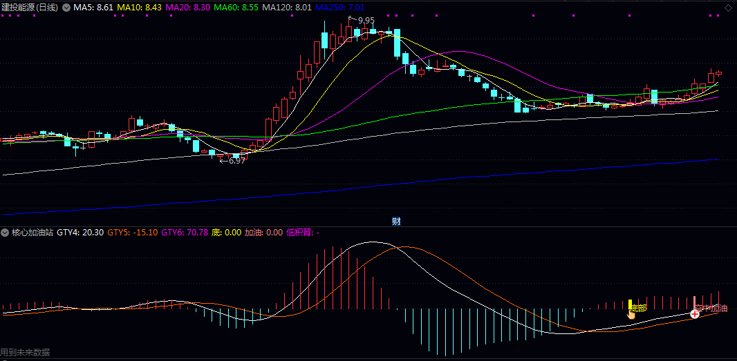737x361 pixels.
Task: Click the 用到未来数据 notice text
Action: [26, 353]
